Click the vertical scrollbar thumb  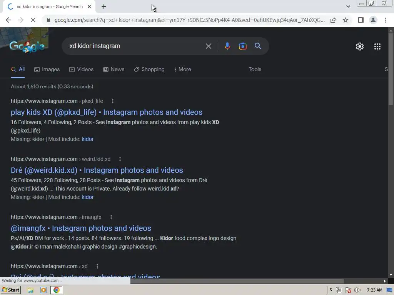(391, 69)
